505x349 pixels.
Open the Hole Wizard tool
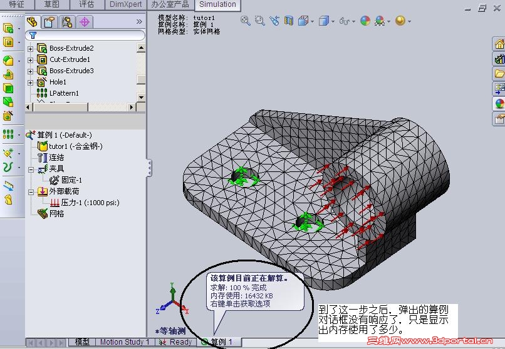8,116
